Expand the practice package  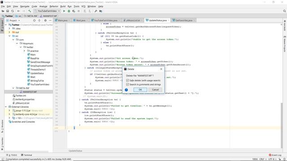click(x=24, y=51)
